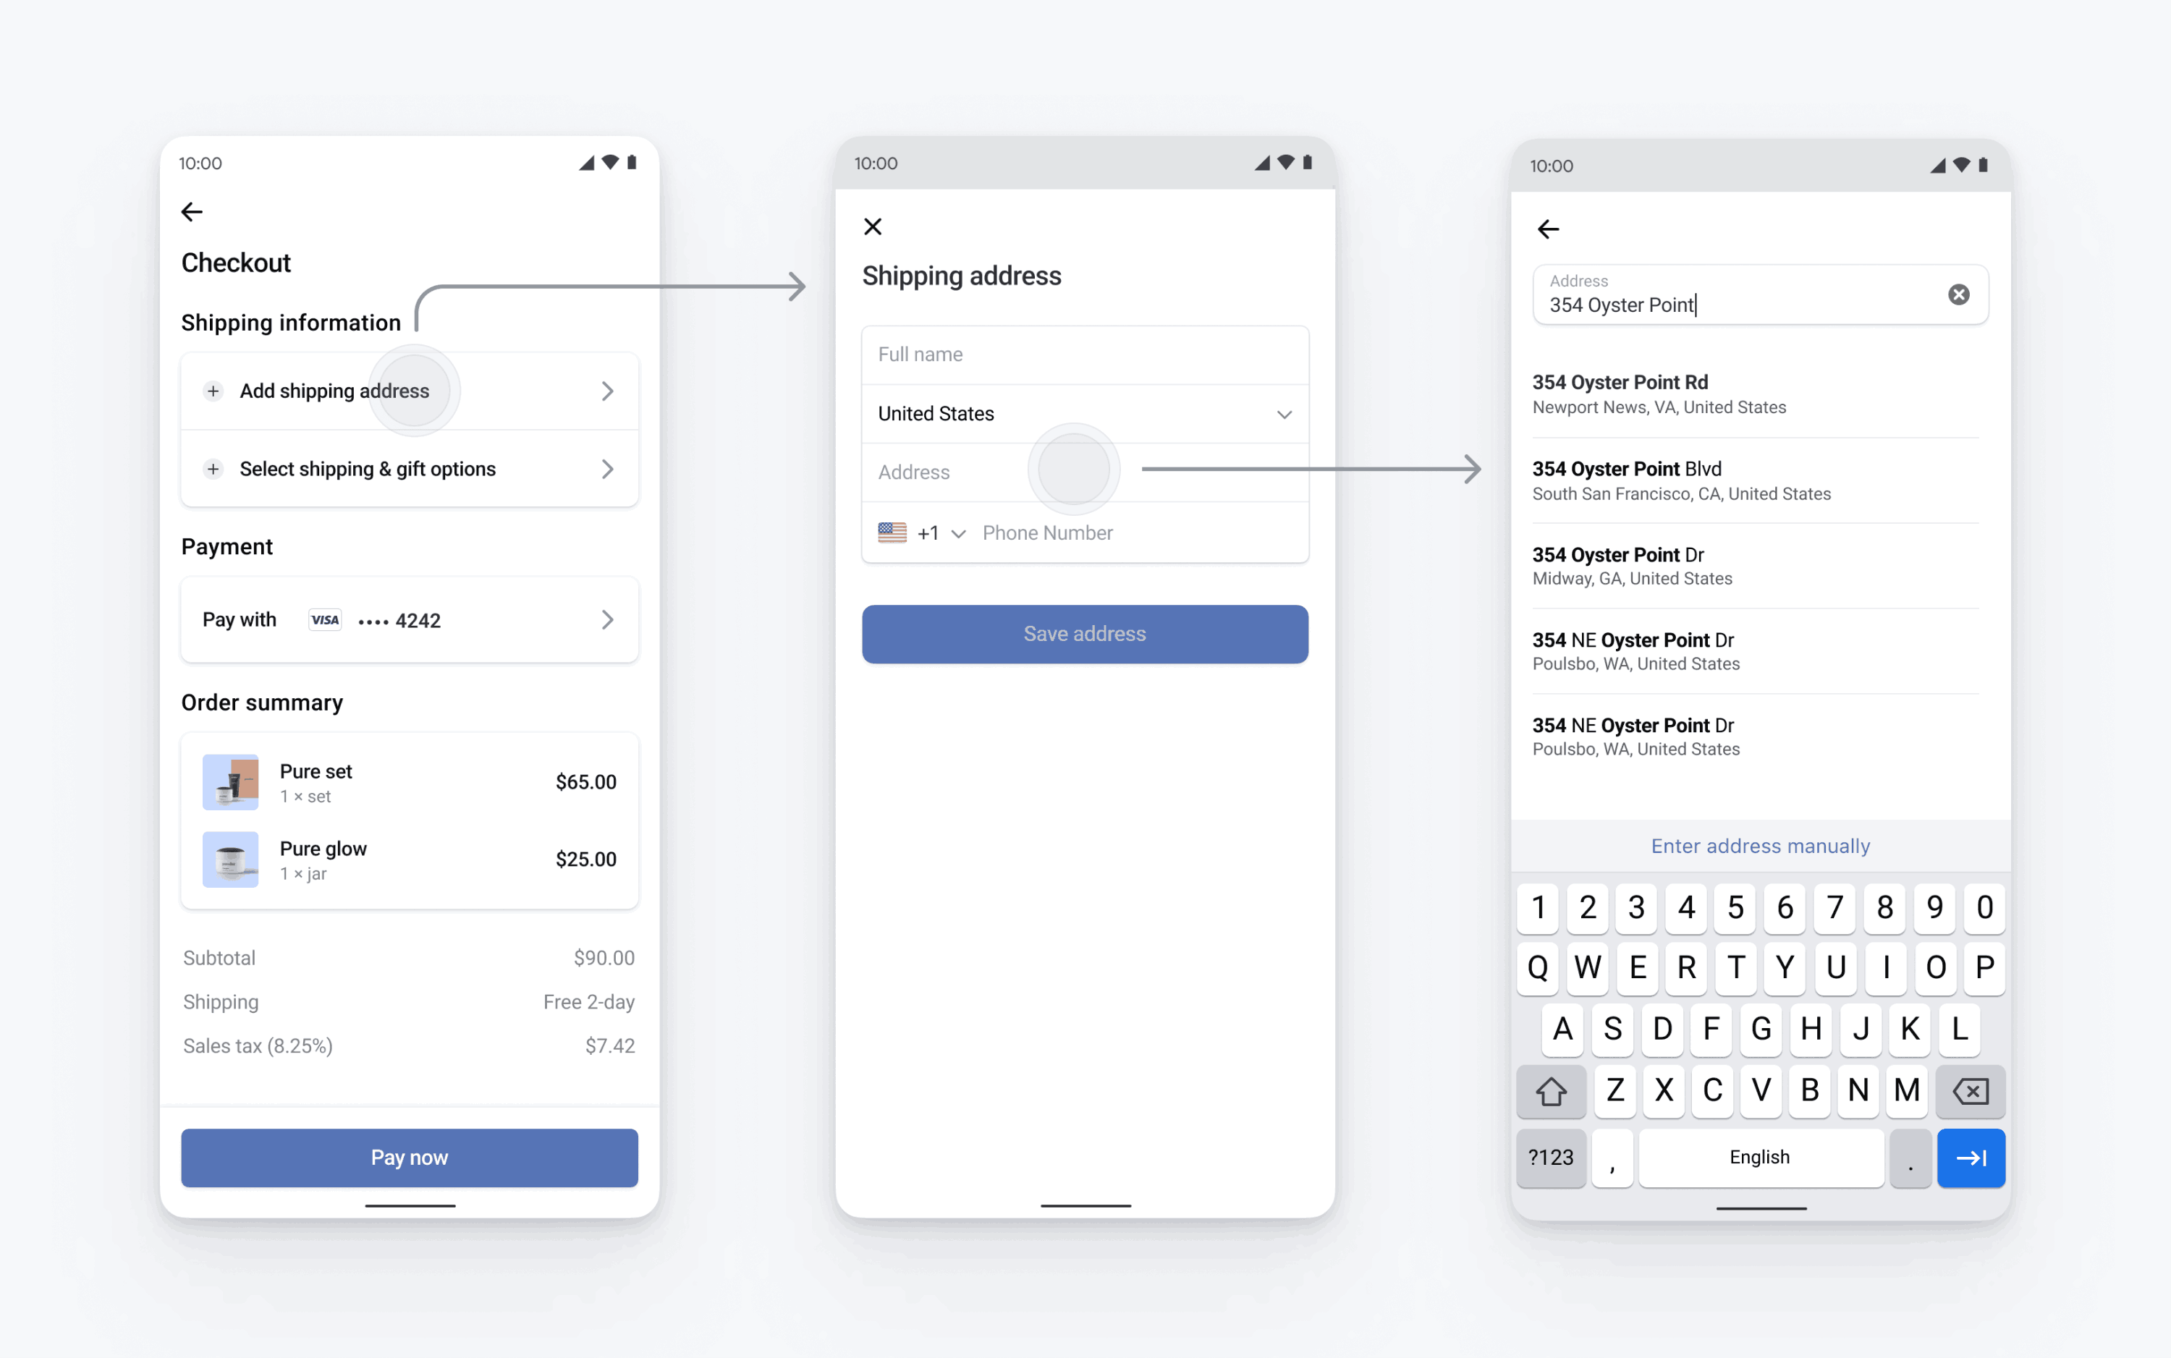The image size is (2171, 1358).
Task: Click the US flag icon in phone number field
Action: 893,532
